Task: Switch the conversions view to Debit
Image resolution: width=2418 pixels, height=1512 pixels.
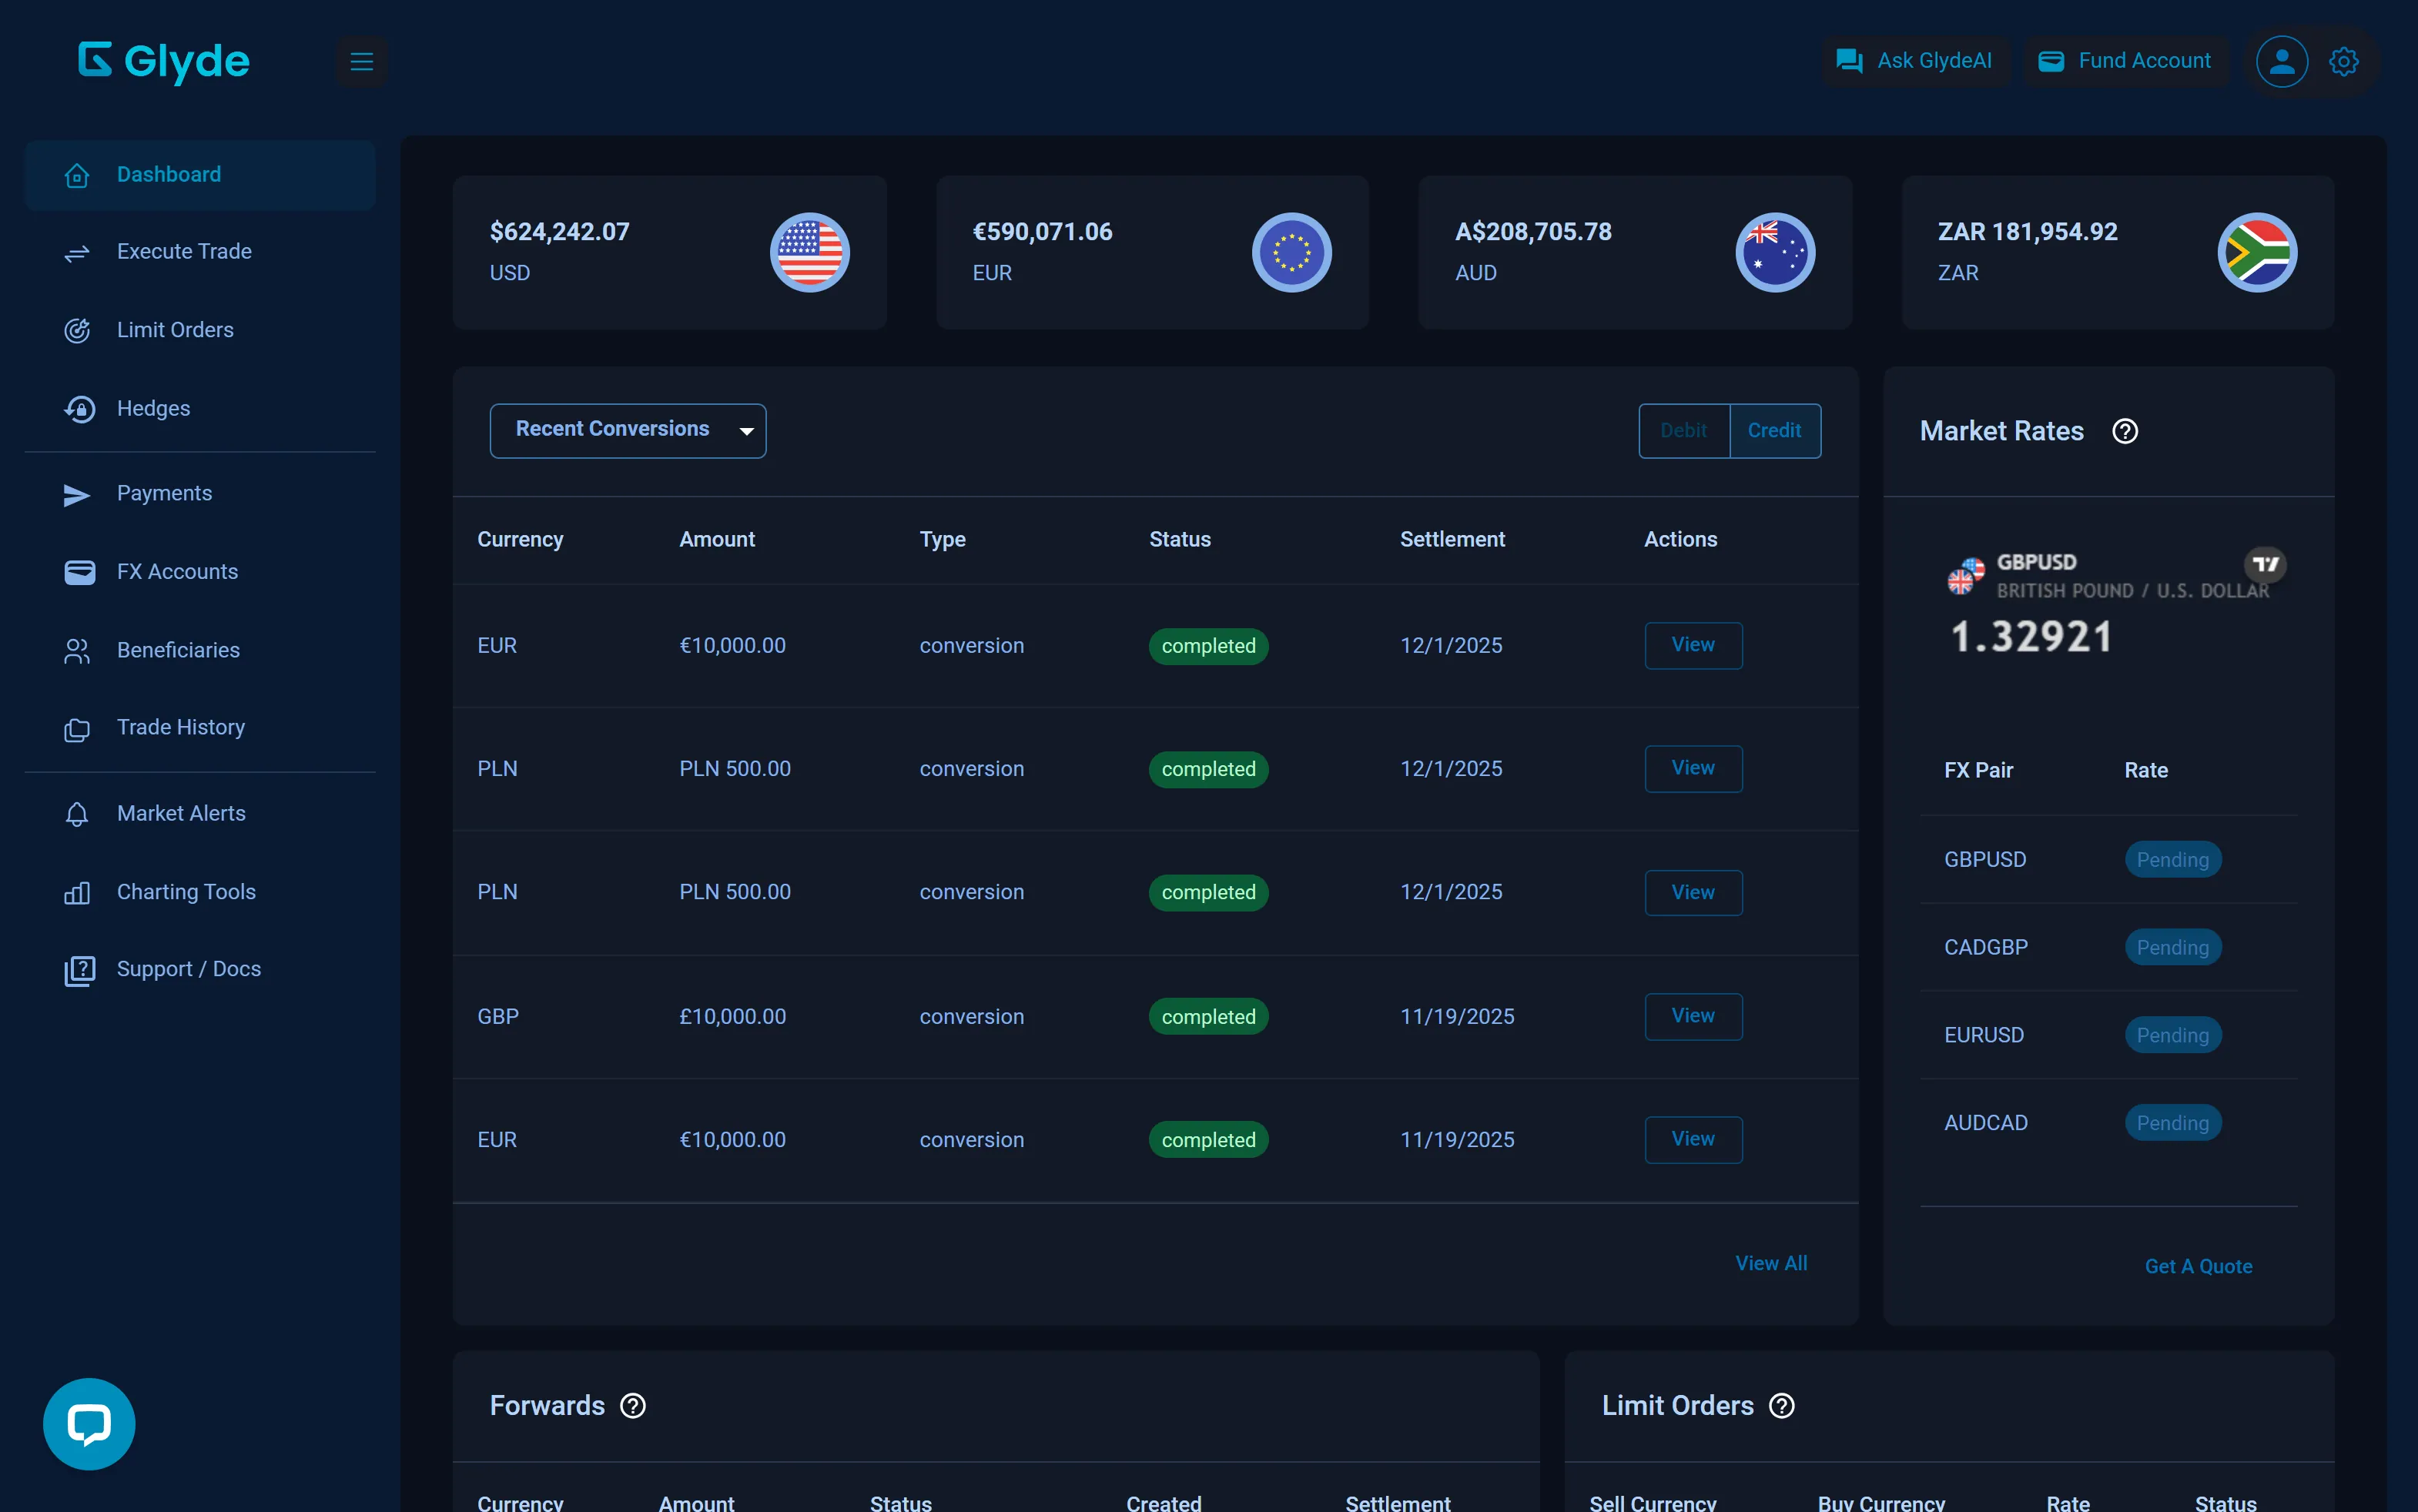Action: 1684,430
